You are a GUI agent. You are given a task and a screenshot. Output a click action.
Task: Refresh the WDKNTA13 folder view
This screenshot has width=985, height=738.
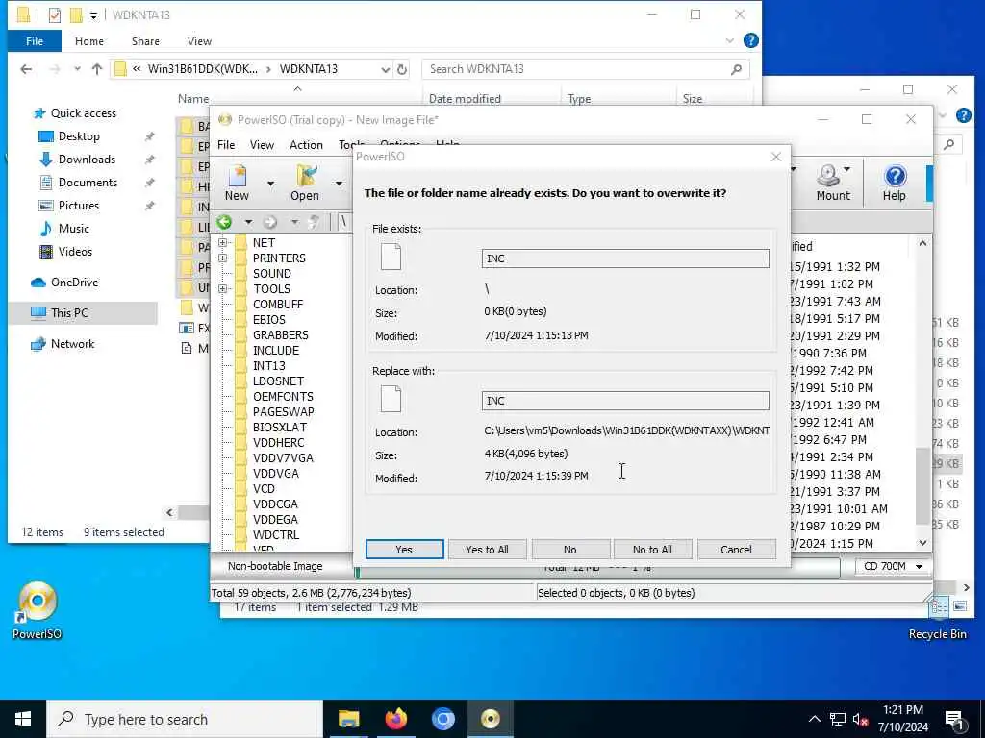click(x=402, y=69)
